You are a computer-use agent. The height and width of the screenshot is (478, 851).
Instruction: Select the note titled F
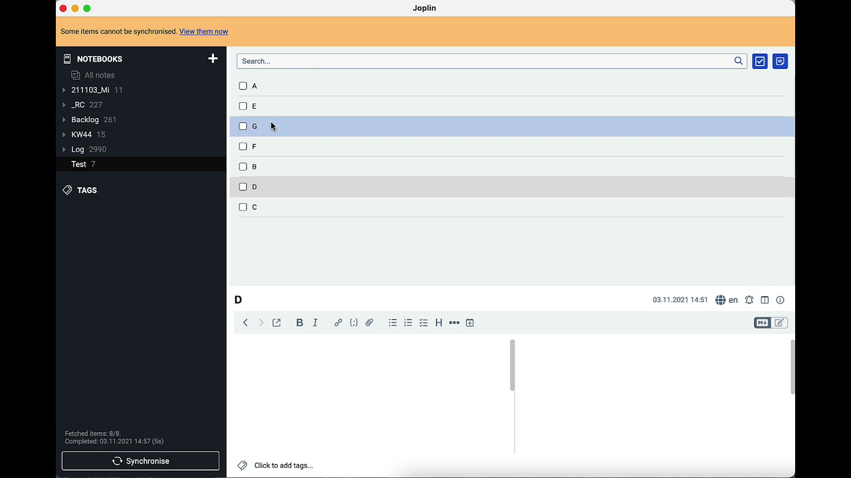[x=512, y=147]
